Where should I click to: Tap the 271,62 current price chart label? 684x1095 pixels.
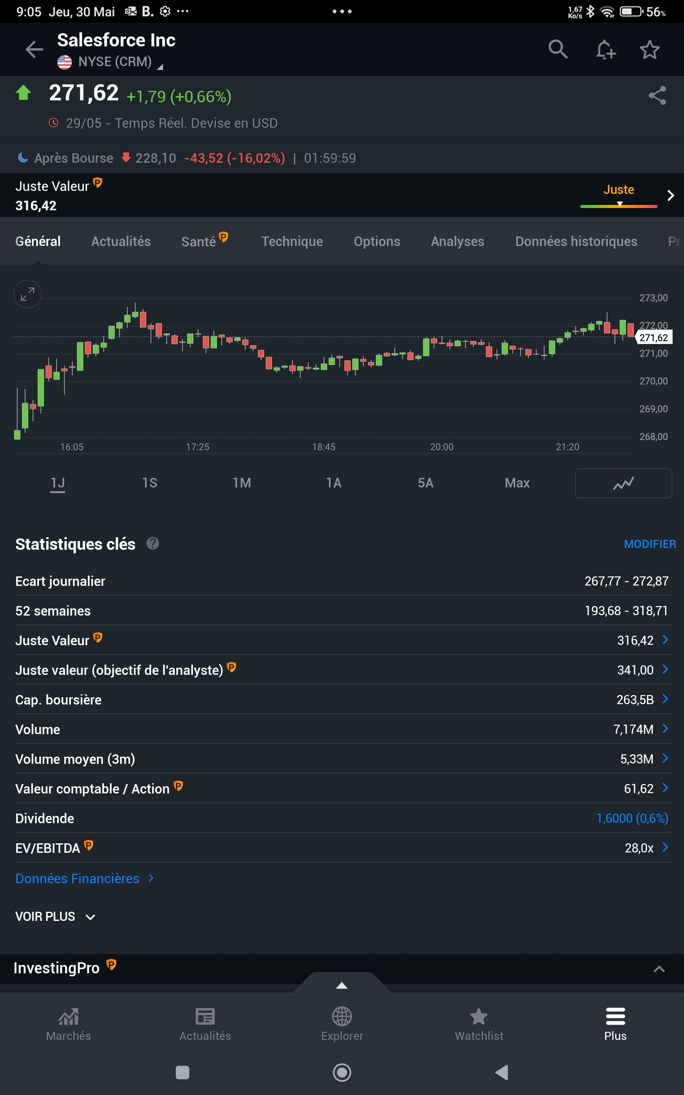click(654, 338)
